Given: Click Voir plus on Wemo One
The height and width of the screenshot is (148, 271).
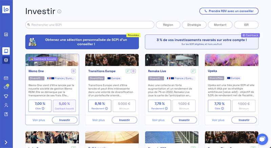Looking at the screenshot, I should click(x=39, y=120).
